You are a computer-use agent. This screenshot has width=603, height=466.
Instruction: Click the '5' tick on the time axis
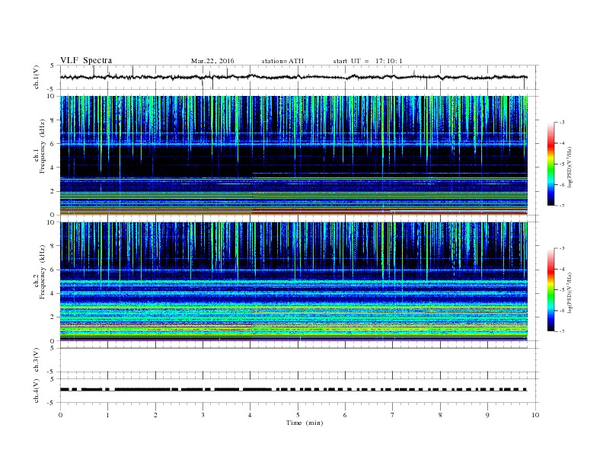pos(298,415)
